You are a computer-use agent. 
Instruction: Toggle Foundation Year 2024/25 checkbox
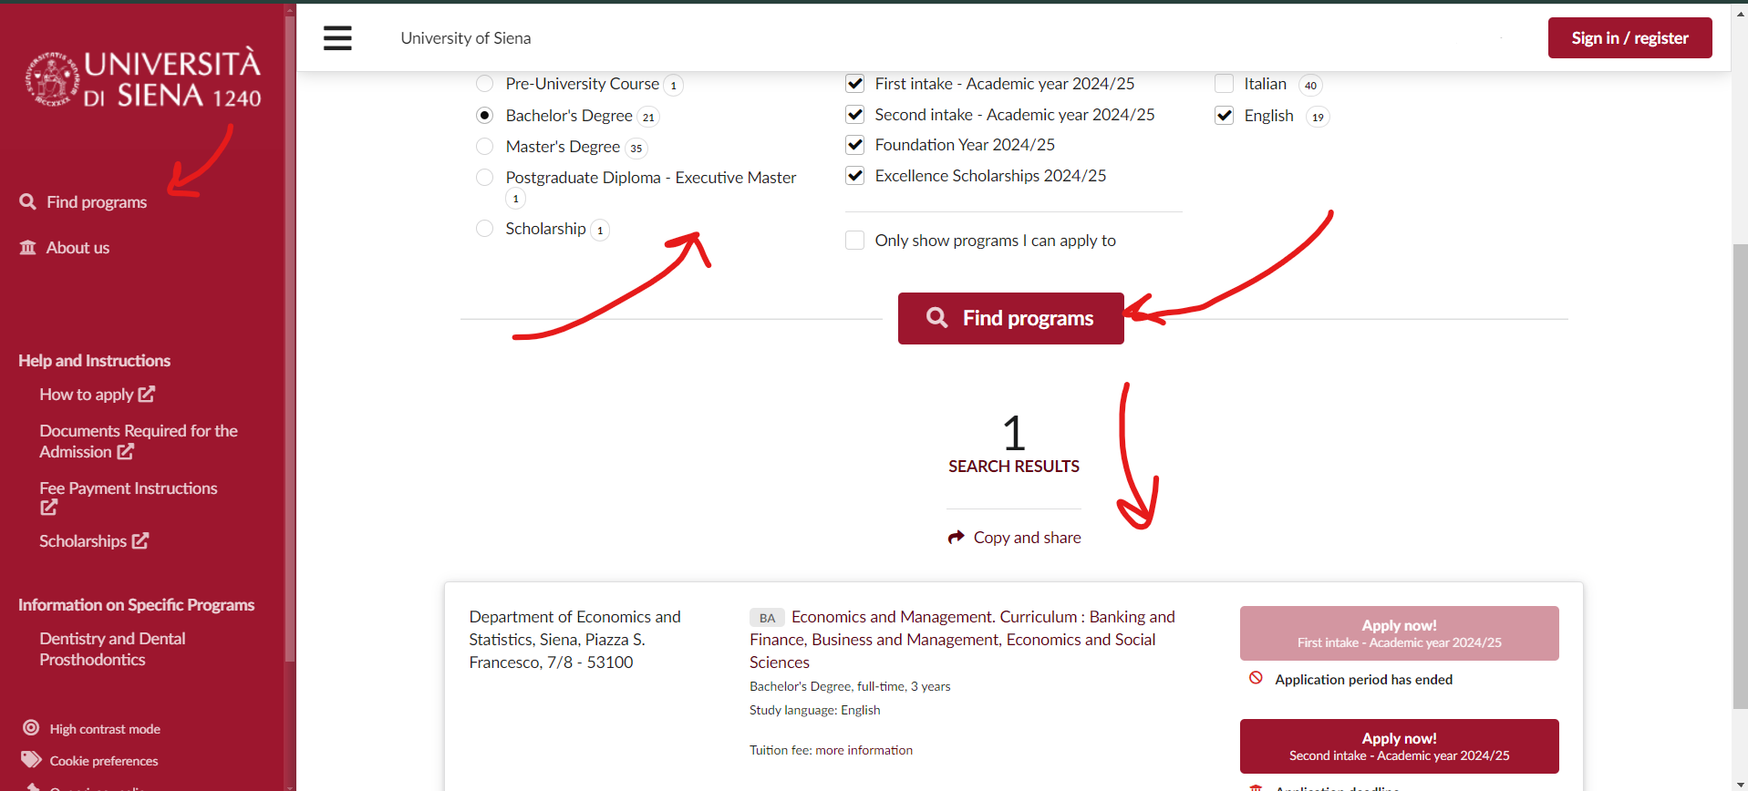pyautogui.click(x=855, y=145)
